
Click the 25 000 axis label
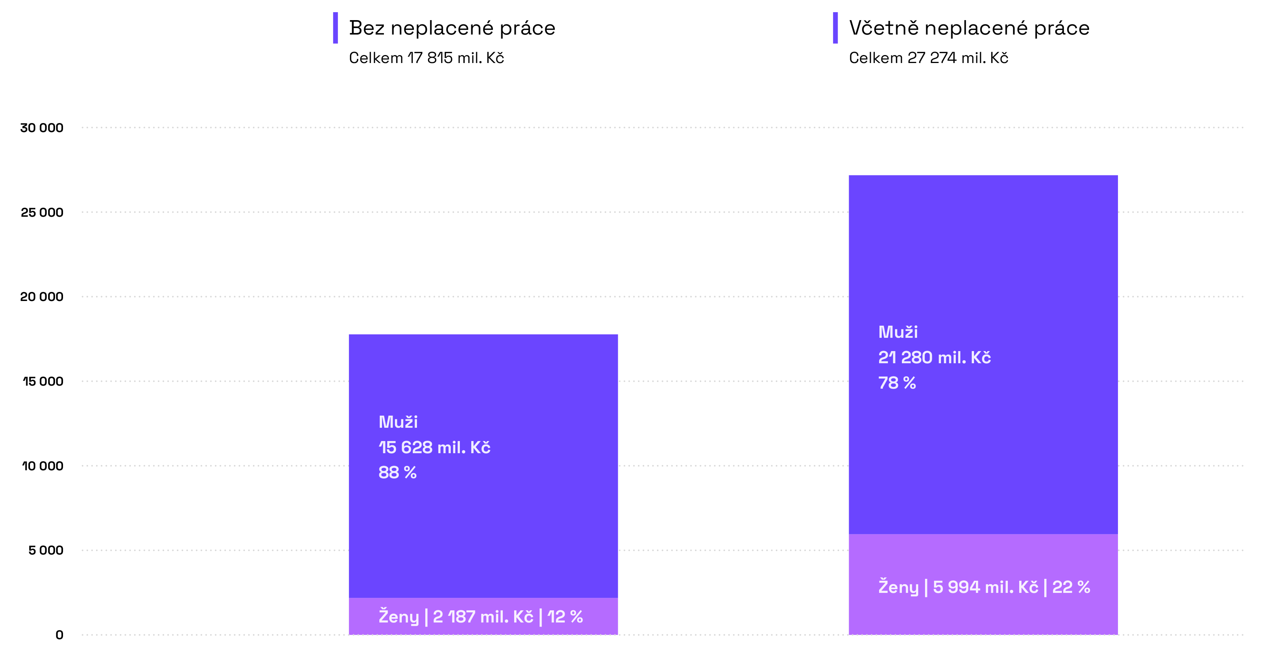tap(42, 213)
